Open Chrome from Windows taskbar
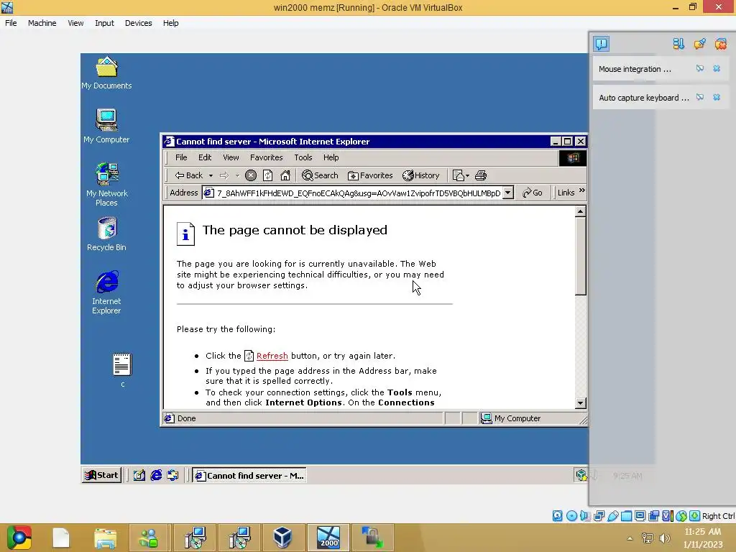This screenshot has width=736, height=552. coord(19,538)
